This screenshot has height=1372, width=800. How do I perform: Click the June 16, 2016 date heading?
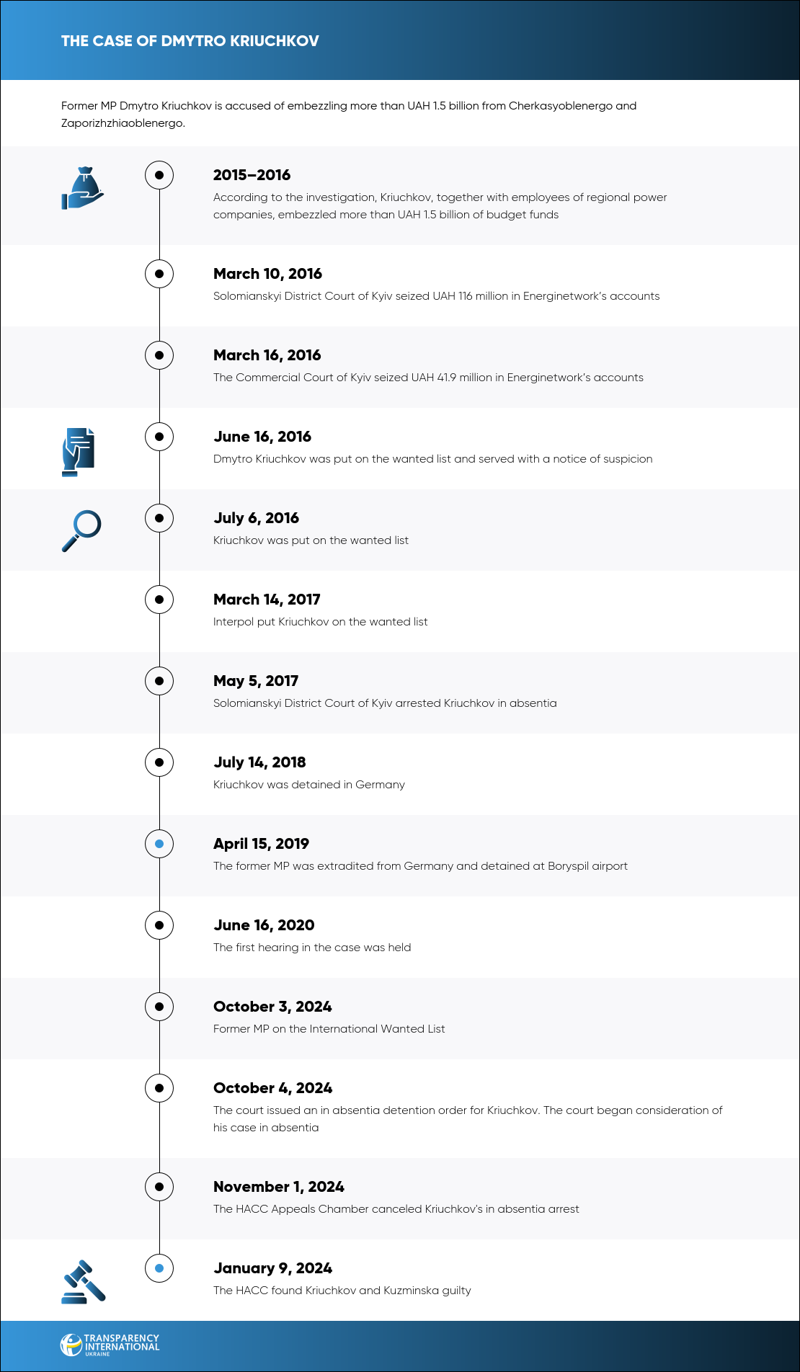pos(262,437)
